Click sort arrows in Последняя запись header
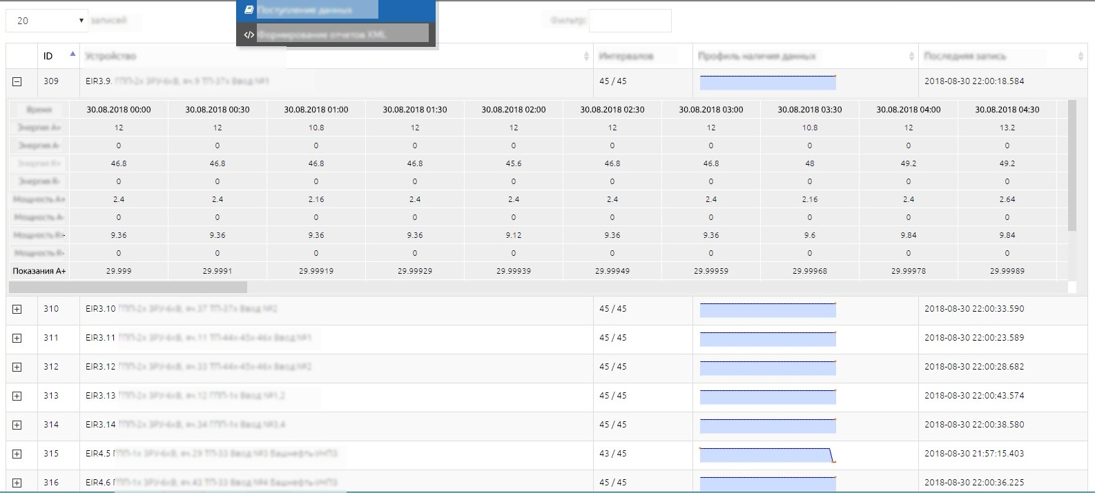1095x493 pixels. (x=1081, y=57)
